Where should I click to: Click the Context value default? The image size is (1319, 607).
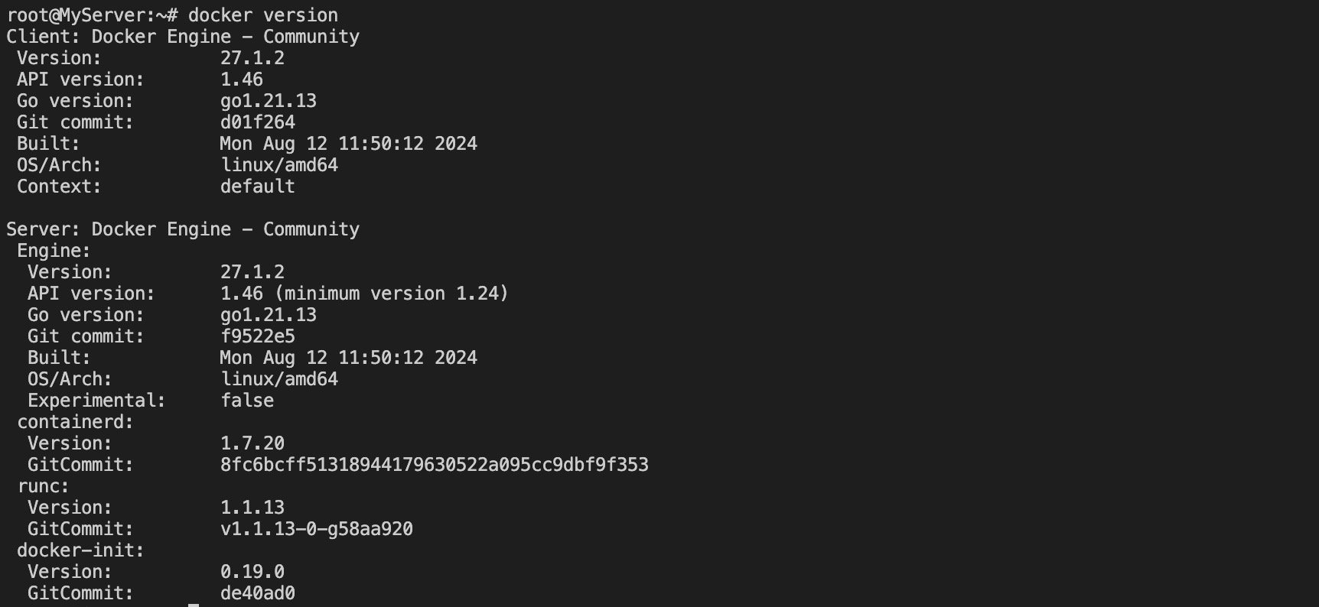(258, 187)
